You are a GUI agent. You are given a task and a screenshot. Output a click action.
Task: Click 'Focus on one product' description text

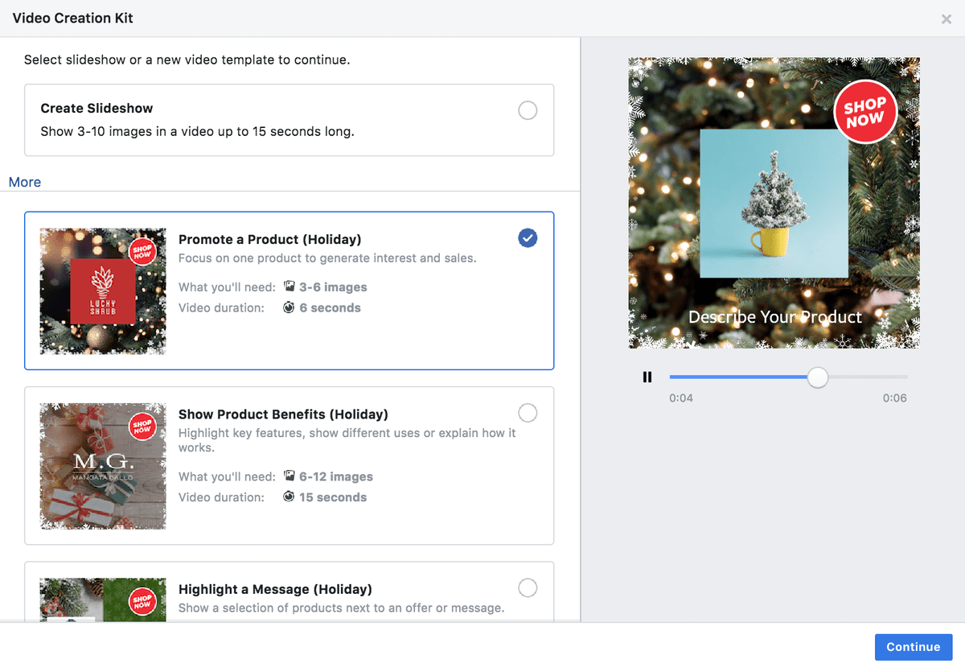[327, 258]
